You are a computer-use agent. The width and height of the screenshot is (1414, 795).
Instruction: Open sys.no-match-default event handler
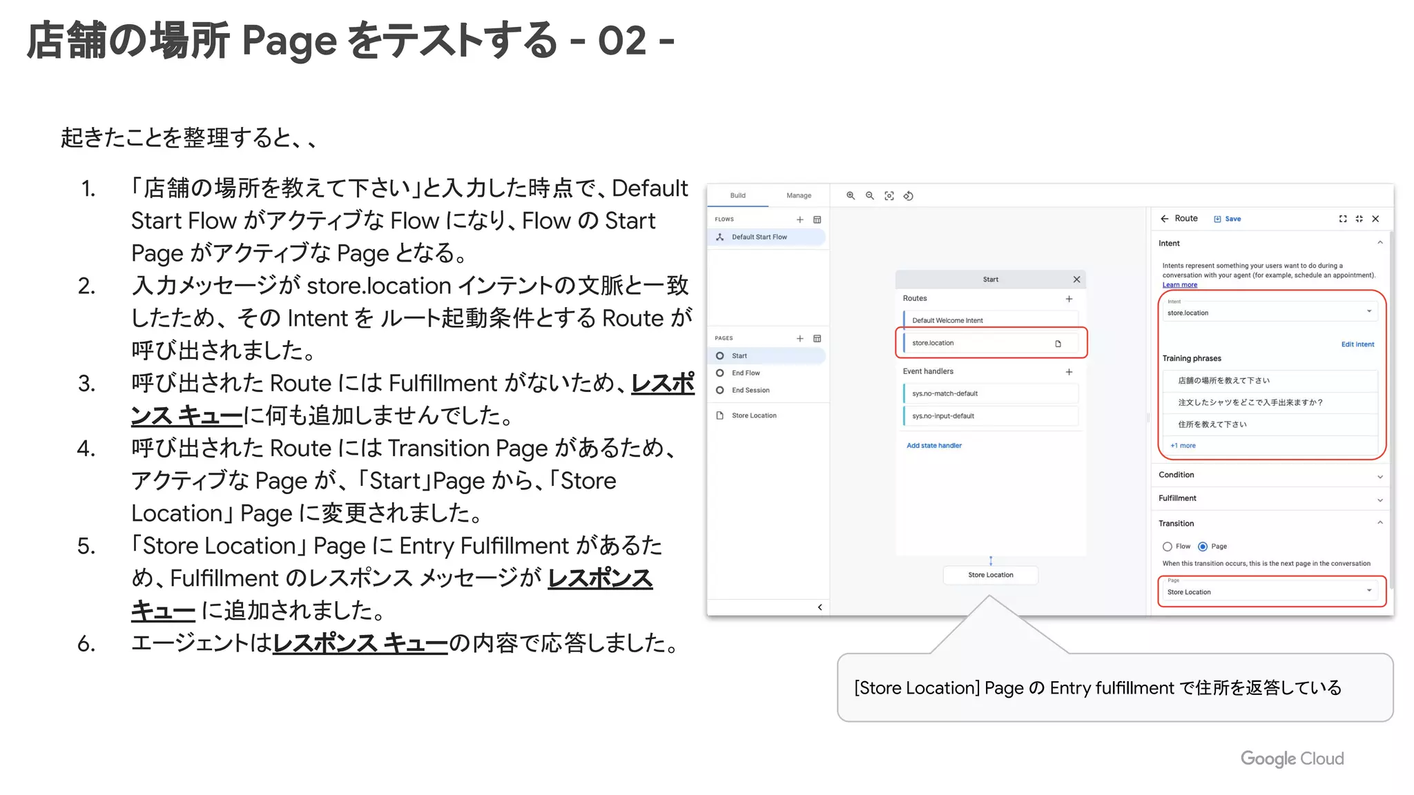(x=991, y=393)
